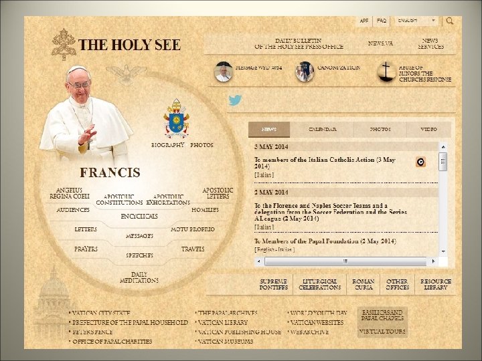Open Motu Proprio section
The width and height of the screenshot is (482, 361).
click(x=193, y=229)
